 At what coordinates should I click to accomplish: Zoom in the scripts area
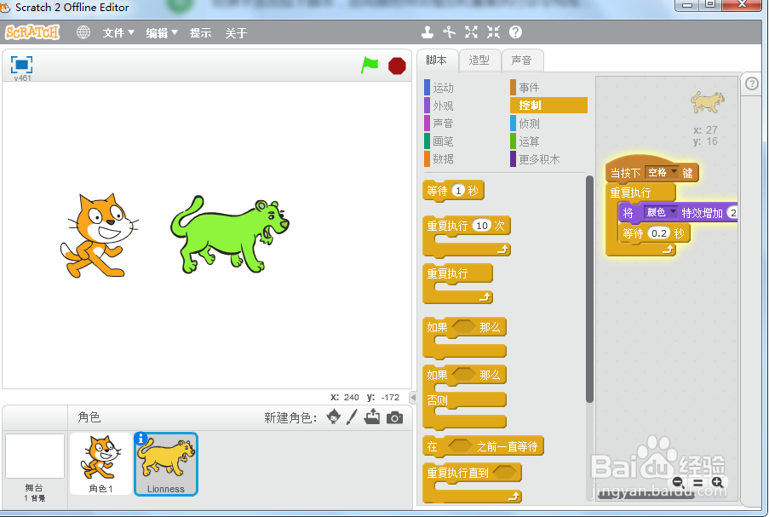717,482
